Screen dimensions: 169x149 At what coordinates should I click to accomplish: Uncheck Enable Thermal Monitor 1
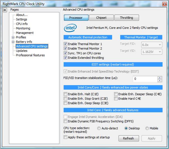65,44
